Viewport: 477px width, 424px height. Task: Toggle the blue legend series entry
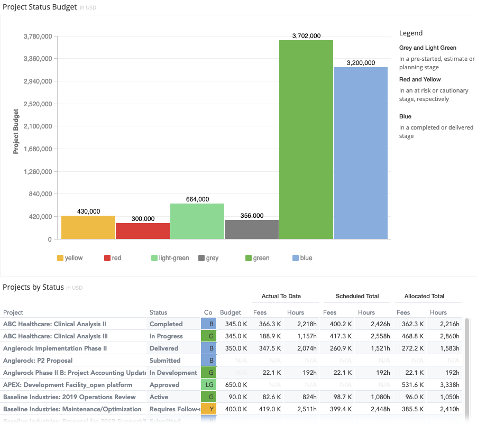(302, 258)
